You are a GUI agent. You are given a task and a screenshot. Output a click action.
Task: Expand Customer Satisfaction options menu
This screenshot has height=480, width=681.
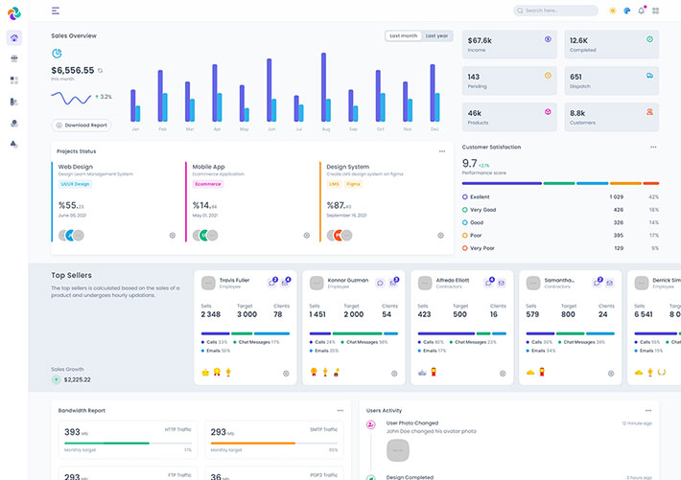pyautogui.click(x=653, y=148)
